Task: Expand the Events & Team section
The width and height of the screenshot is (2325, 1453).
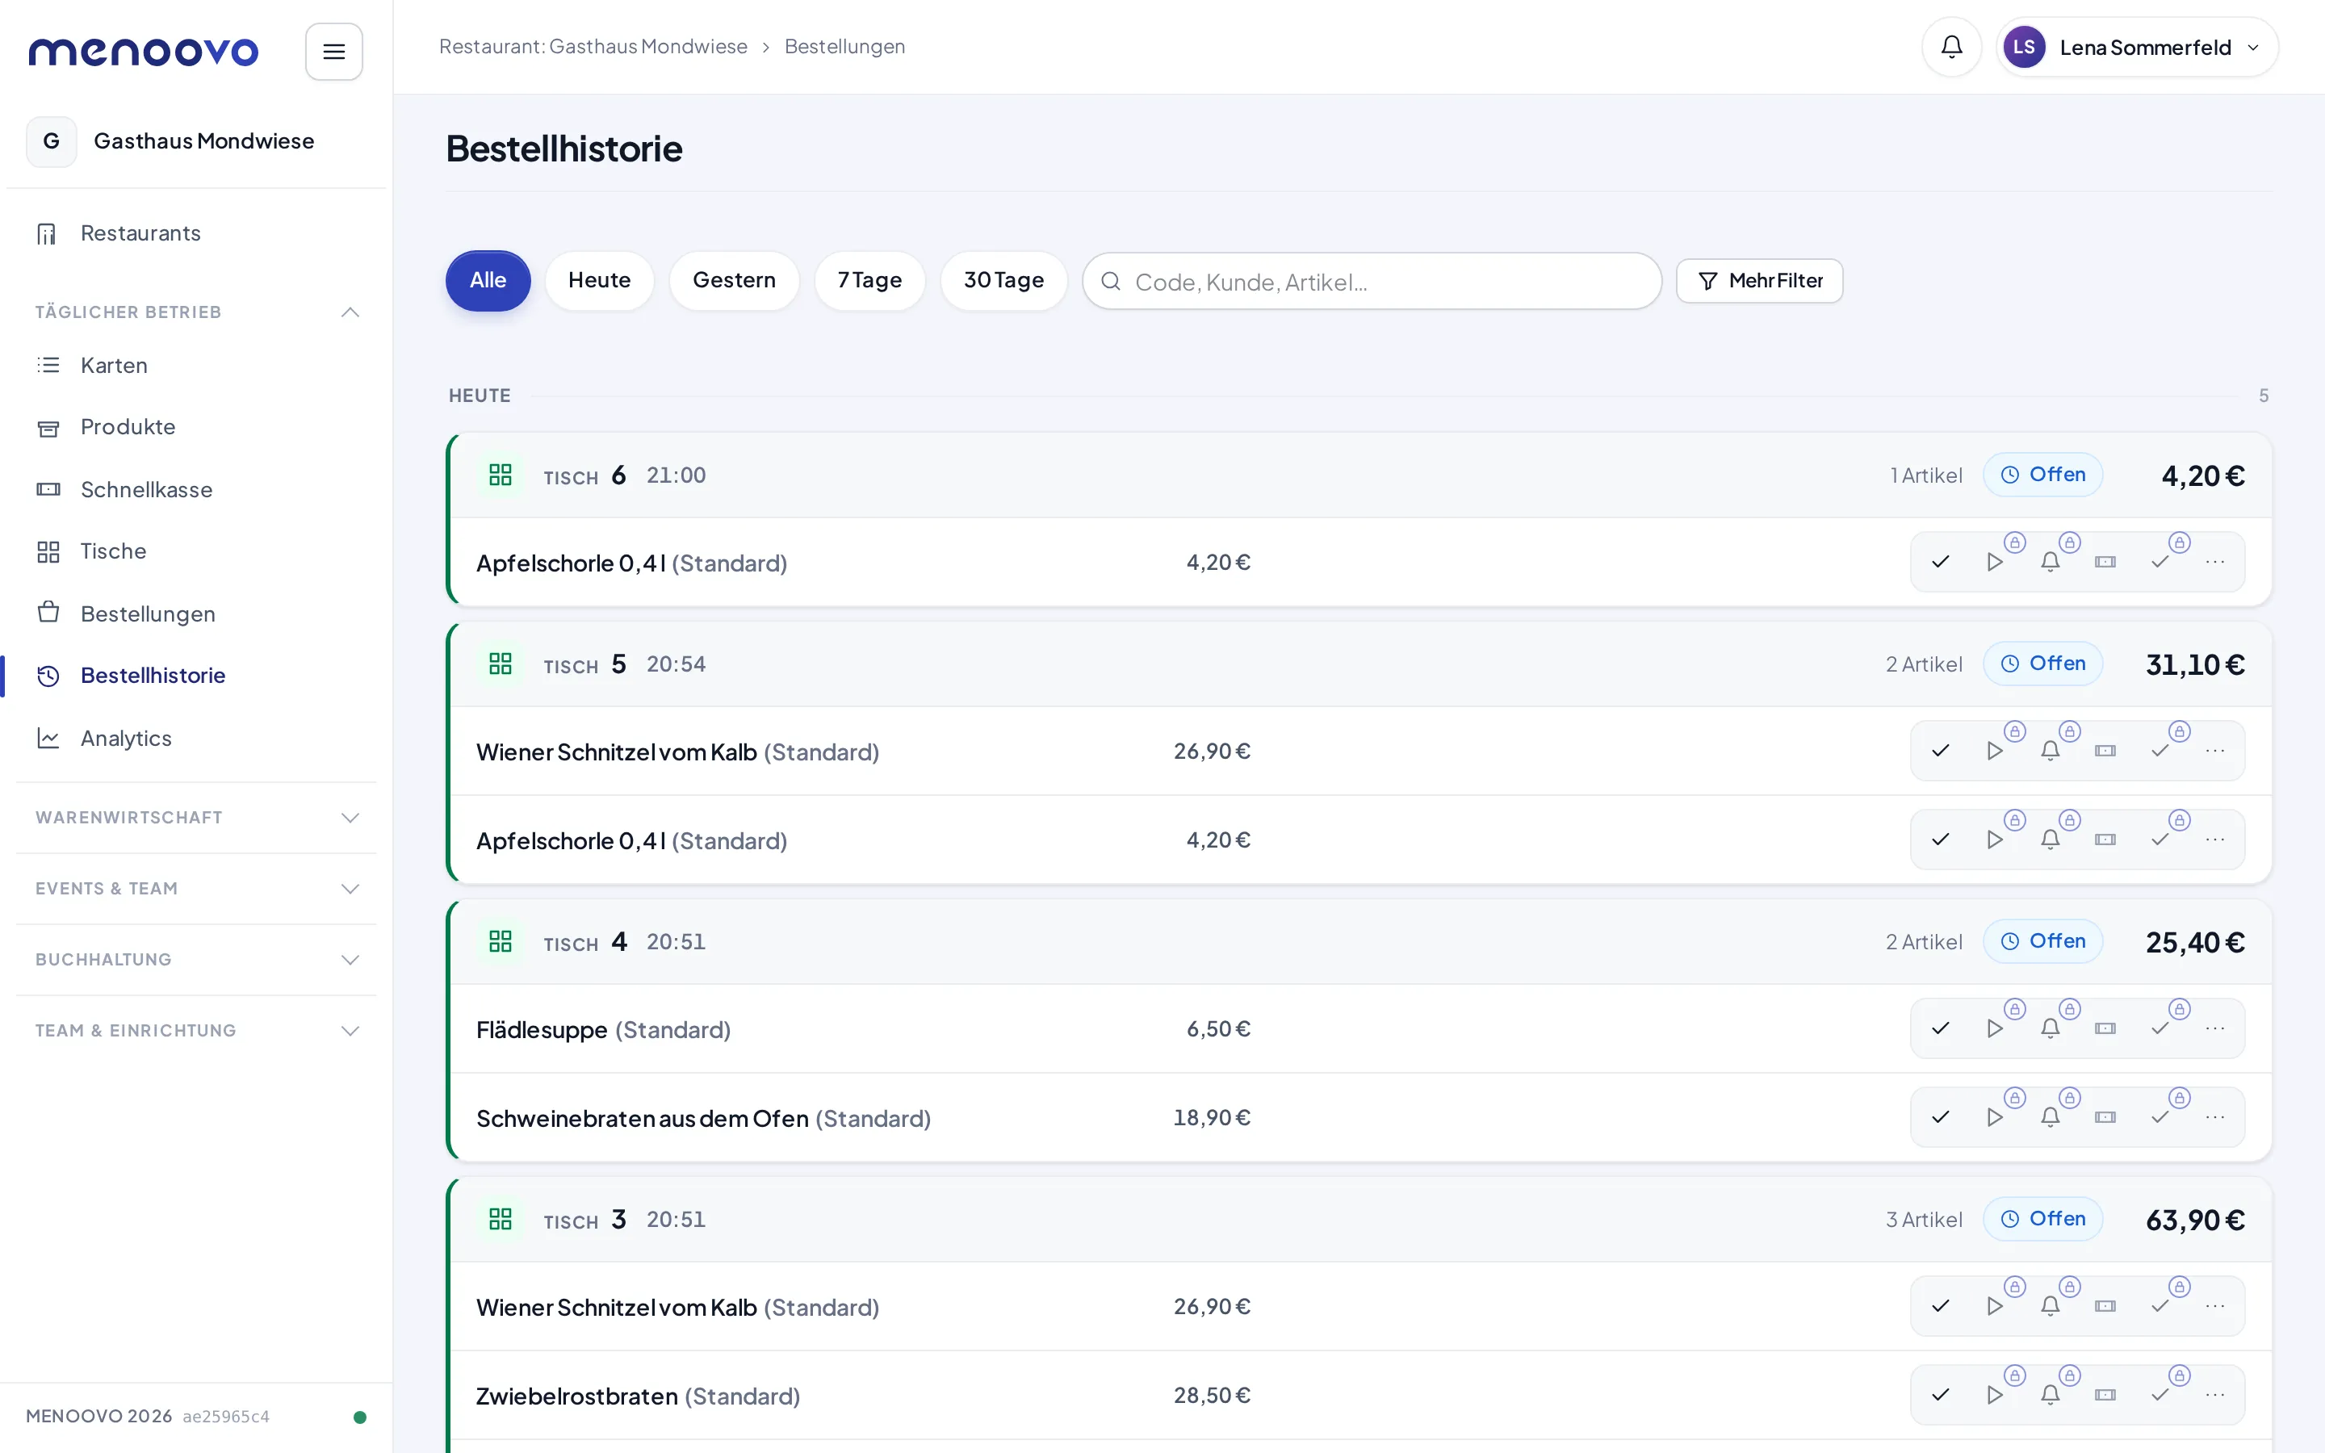Action: click(197, 889)
